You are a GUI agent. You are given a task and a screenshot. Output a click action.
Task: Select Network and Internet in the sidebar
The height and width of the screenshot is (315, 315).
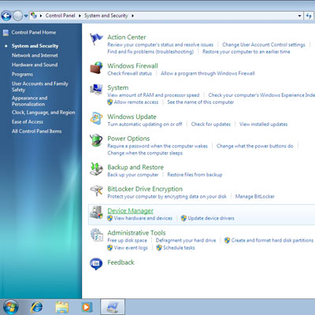[35, 55]
